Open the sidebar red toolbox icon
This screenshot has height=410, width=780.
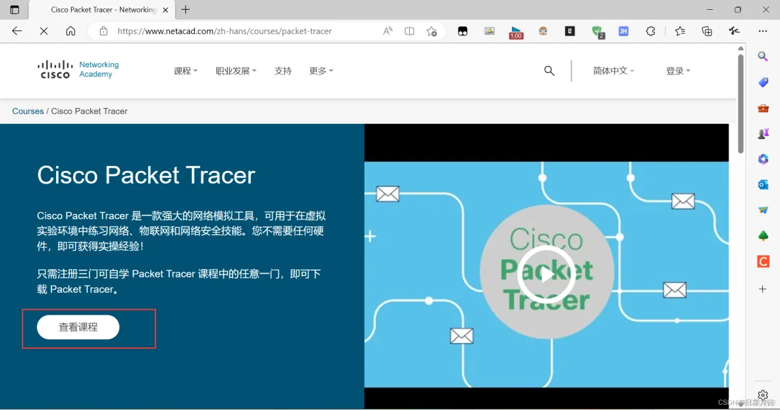point(763,108)
